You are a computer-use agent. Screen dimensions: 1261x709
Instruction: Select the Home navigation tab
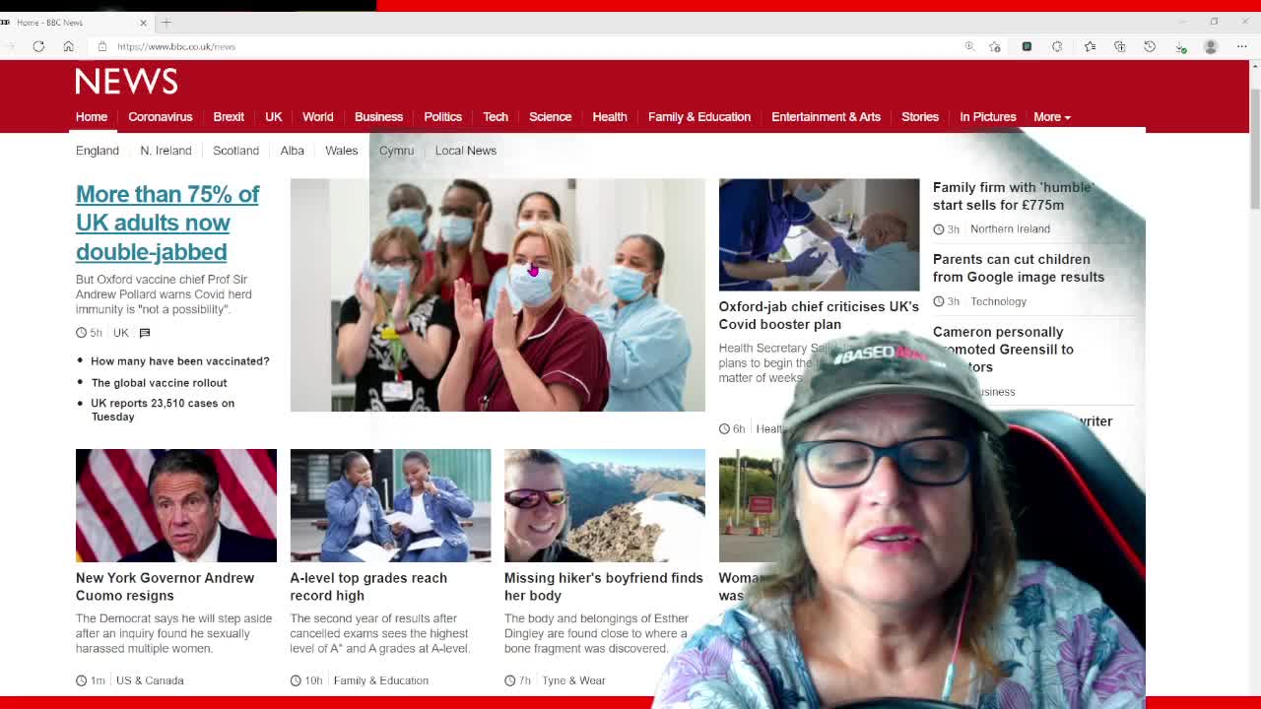(x=92, y=117)
